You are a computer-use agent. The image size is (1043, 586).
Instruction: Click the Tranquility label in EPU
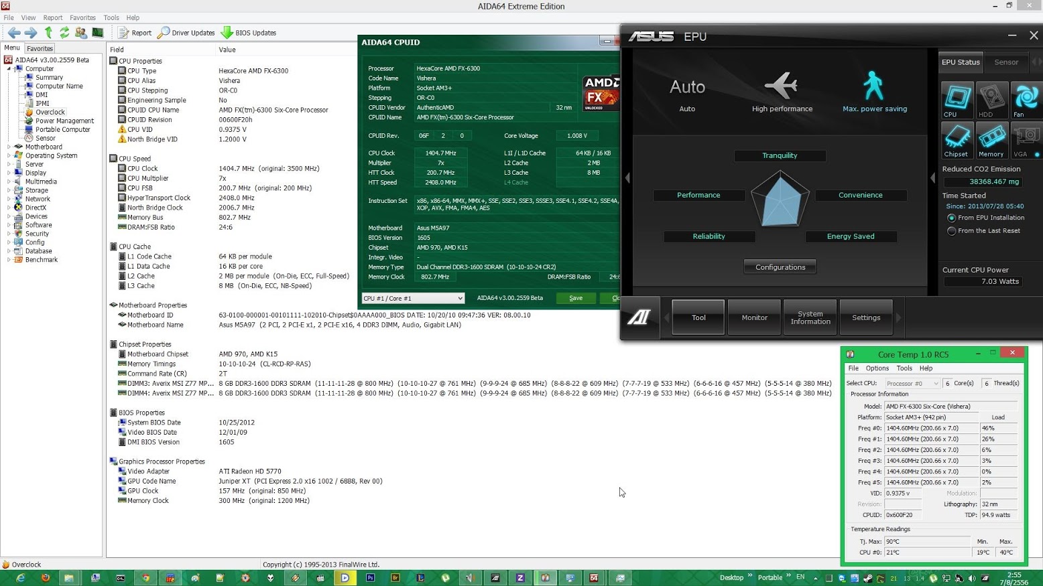tap(780, 155)
